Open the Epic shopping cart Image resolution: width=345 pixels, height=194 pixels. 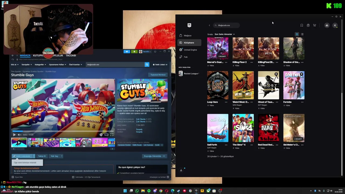click(315, 25)
